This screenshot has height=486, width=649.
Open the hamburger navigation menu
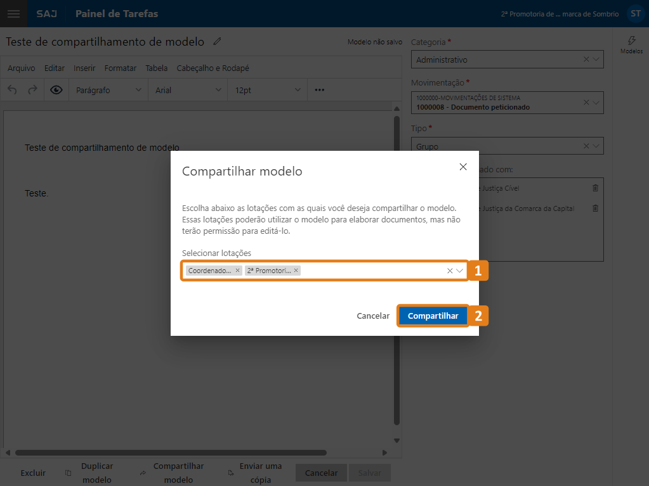pos(13,13)
